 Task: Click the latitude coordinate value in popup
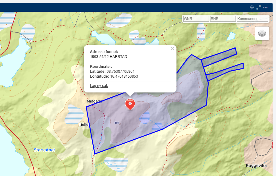(121, 72)
